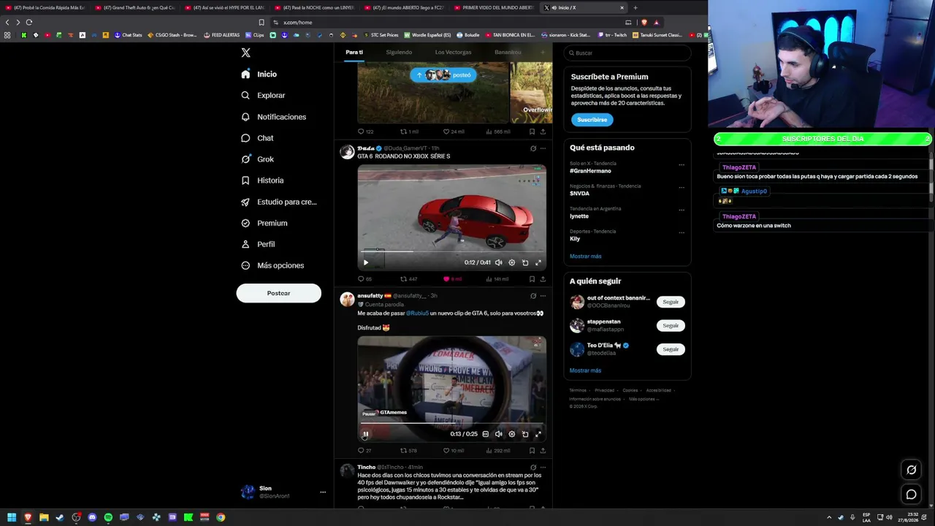Open Notificaciones in the sidebar
Viewport: 935px width, 526px height.
point(273,117)
